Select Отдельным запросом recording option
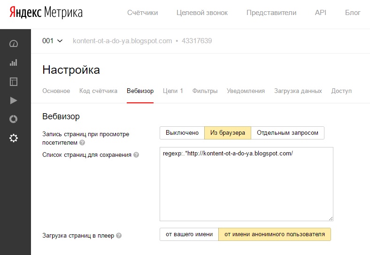This screenshot has width=370, height=255. click(x=287, y=133)
